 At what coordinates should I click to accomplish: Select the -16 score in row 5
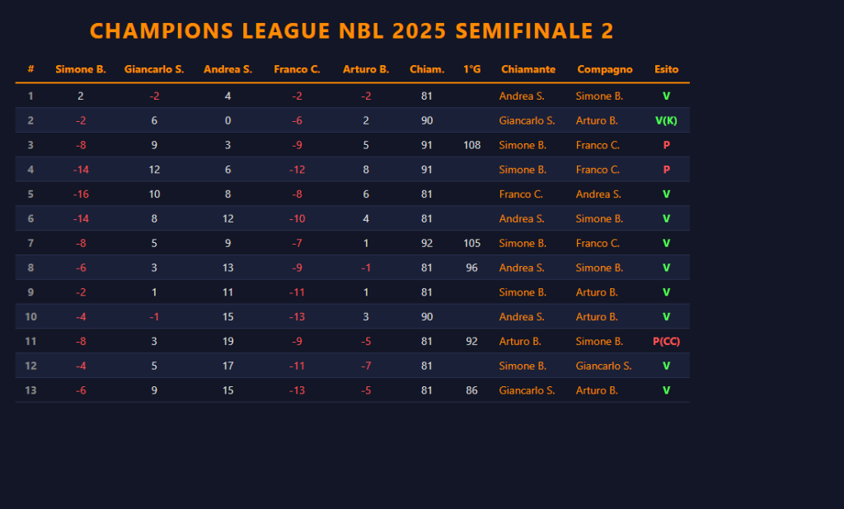click(81, 194)
